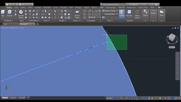Add a new layout with plus button

28,97
